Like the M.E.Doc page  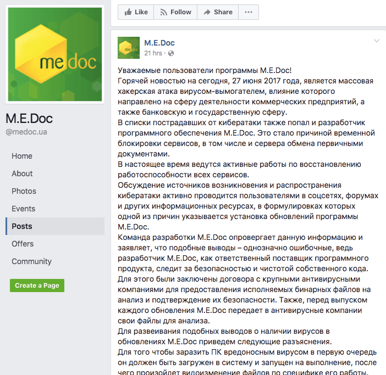[x=136, y=12]
